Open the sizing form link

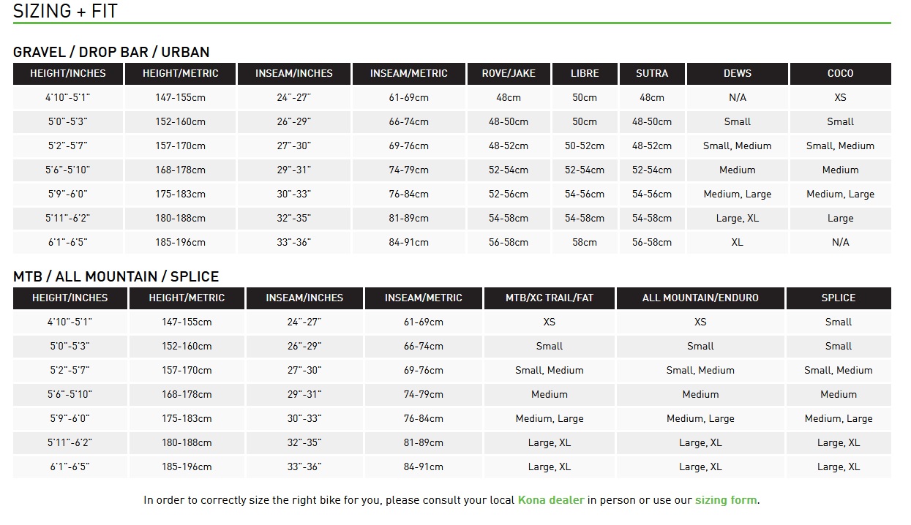(x=726, y=500)
